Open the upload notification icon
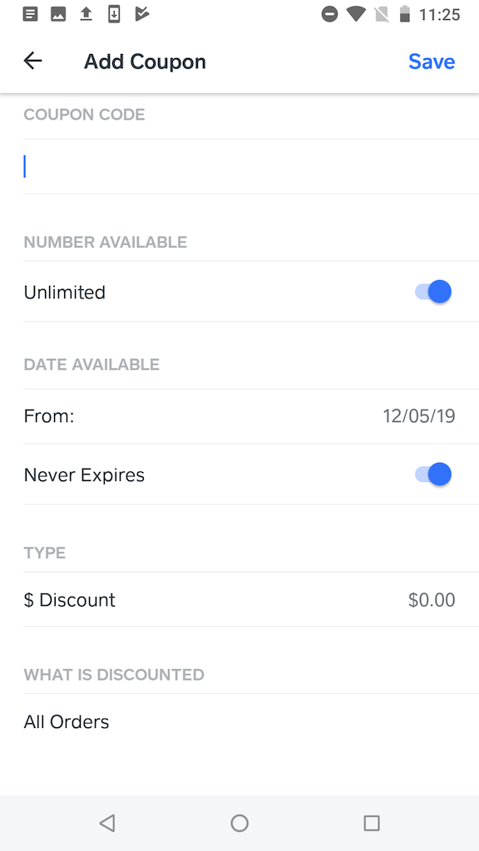Image resolution: width=479 pixels, height=851 pixels. point(86,13)
